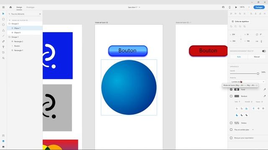This screenshot has width=268, height=150.
Task: Click the horizontal flip icon
Action: [x=257, y=41]
